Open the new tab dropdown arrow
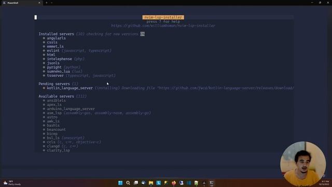 52,3
